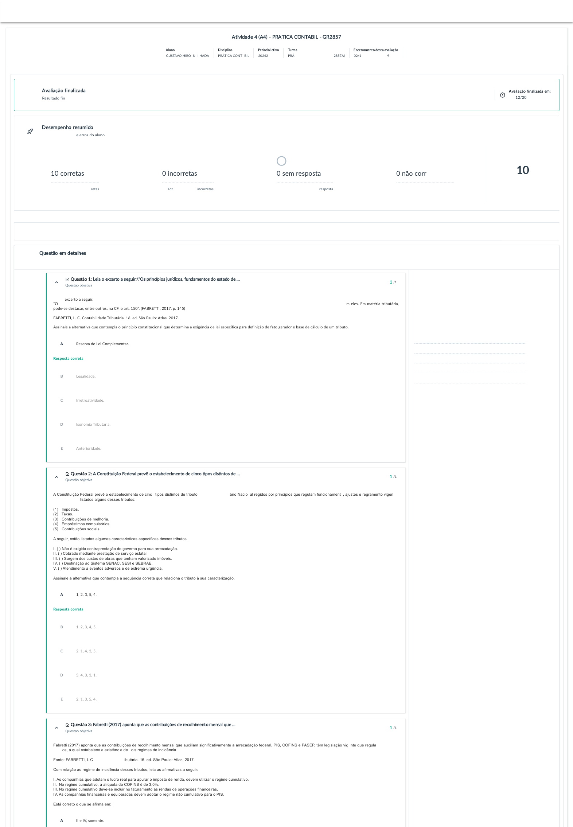Viewport: 573px width, 827px height.
Task: Click the rocket icon beside Desempenho resumido
Action: pos(30,131)
